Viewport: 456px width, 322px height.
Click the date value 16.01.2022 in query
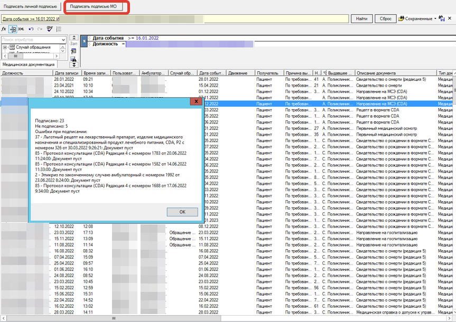(x=147, y=38)
